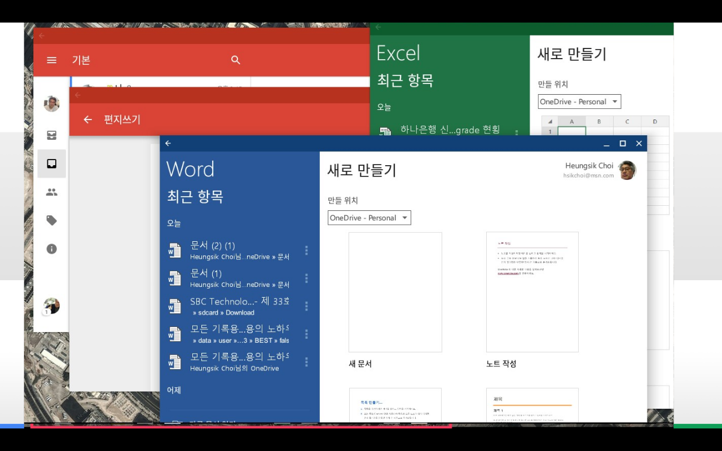Click the 어제 section header in Word
The height and width of the screenshot is (451, 722).
(x=174, y=390)
